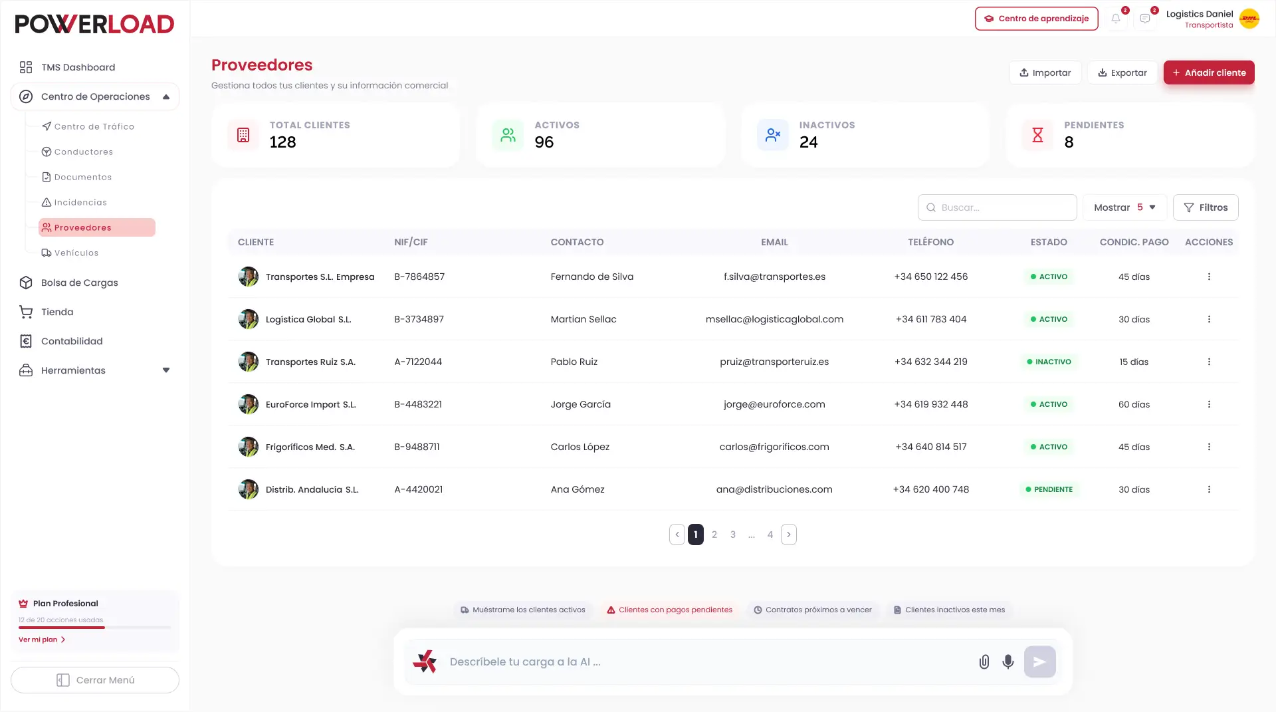
Task: Click Logistics Daniel user name
Action: [1200, 14]
